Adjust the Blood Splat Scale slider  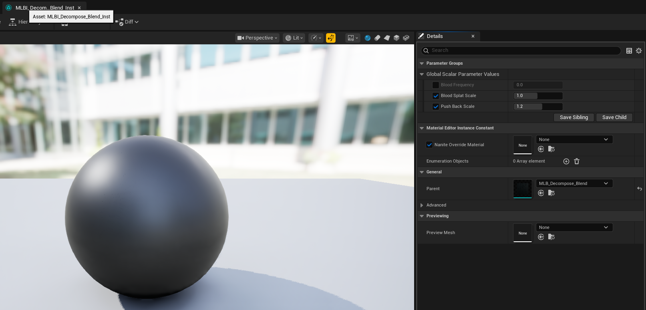[x=538, y=96]
